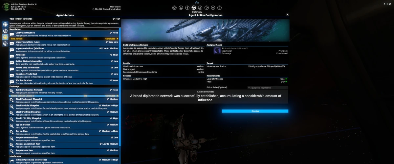This screenshot has width=394, height=164.
Task: Select the second sidebar agent icon
Action: pos(5,31)
